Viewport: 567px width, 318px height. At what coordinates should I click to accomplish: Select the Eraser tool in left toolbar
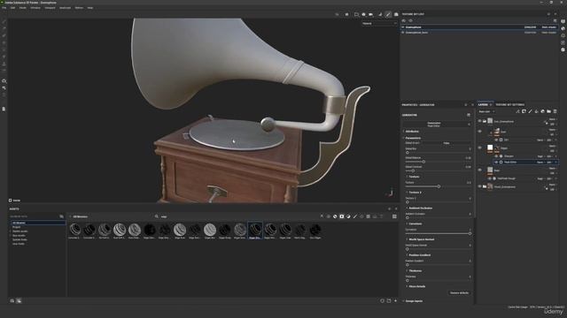point(4,28)
